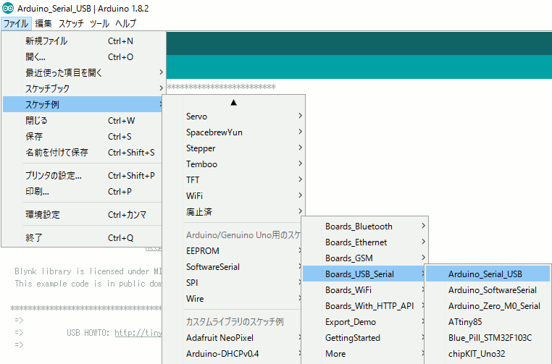The height and width of the screenshot is (364, 552).
Task: Open the 編集 menu
Action: (43, 24)
